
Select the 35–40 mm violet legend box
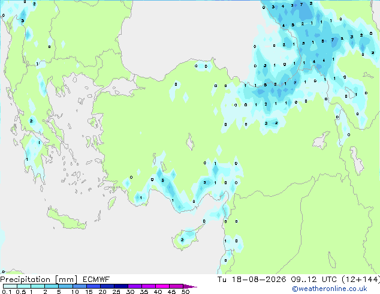[x=148, y=286]
